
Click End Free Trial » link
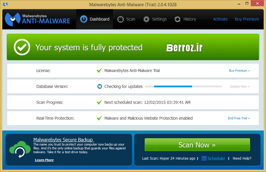click(239, 118)
